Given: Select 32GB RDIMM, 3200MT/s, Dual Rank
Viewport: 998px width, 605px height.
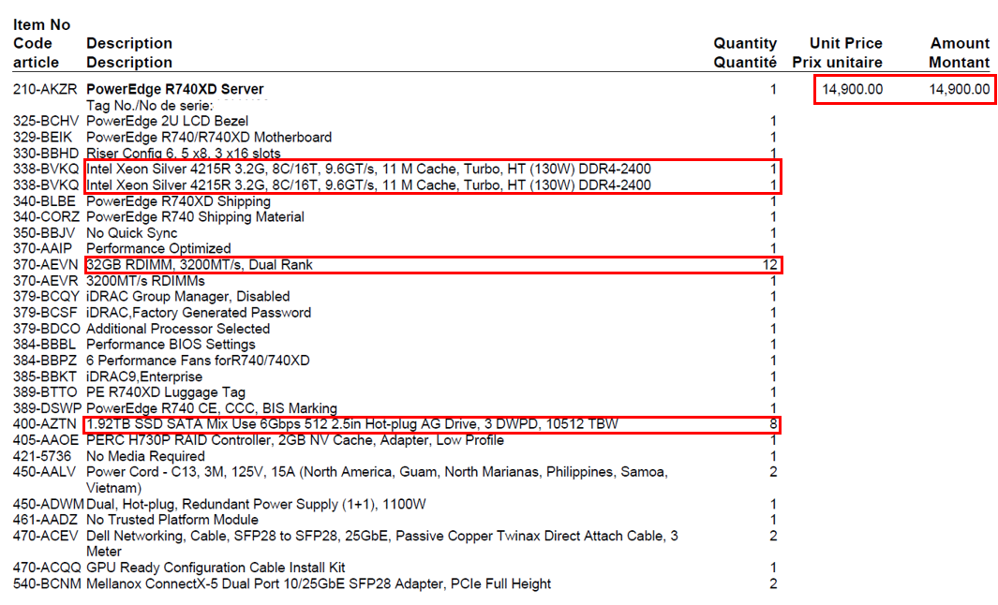Looking at the screenshot, I should click(x=200, y=265).
